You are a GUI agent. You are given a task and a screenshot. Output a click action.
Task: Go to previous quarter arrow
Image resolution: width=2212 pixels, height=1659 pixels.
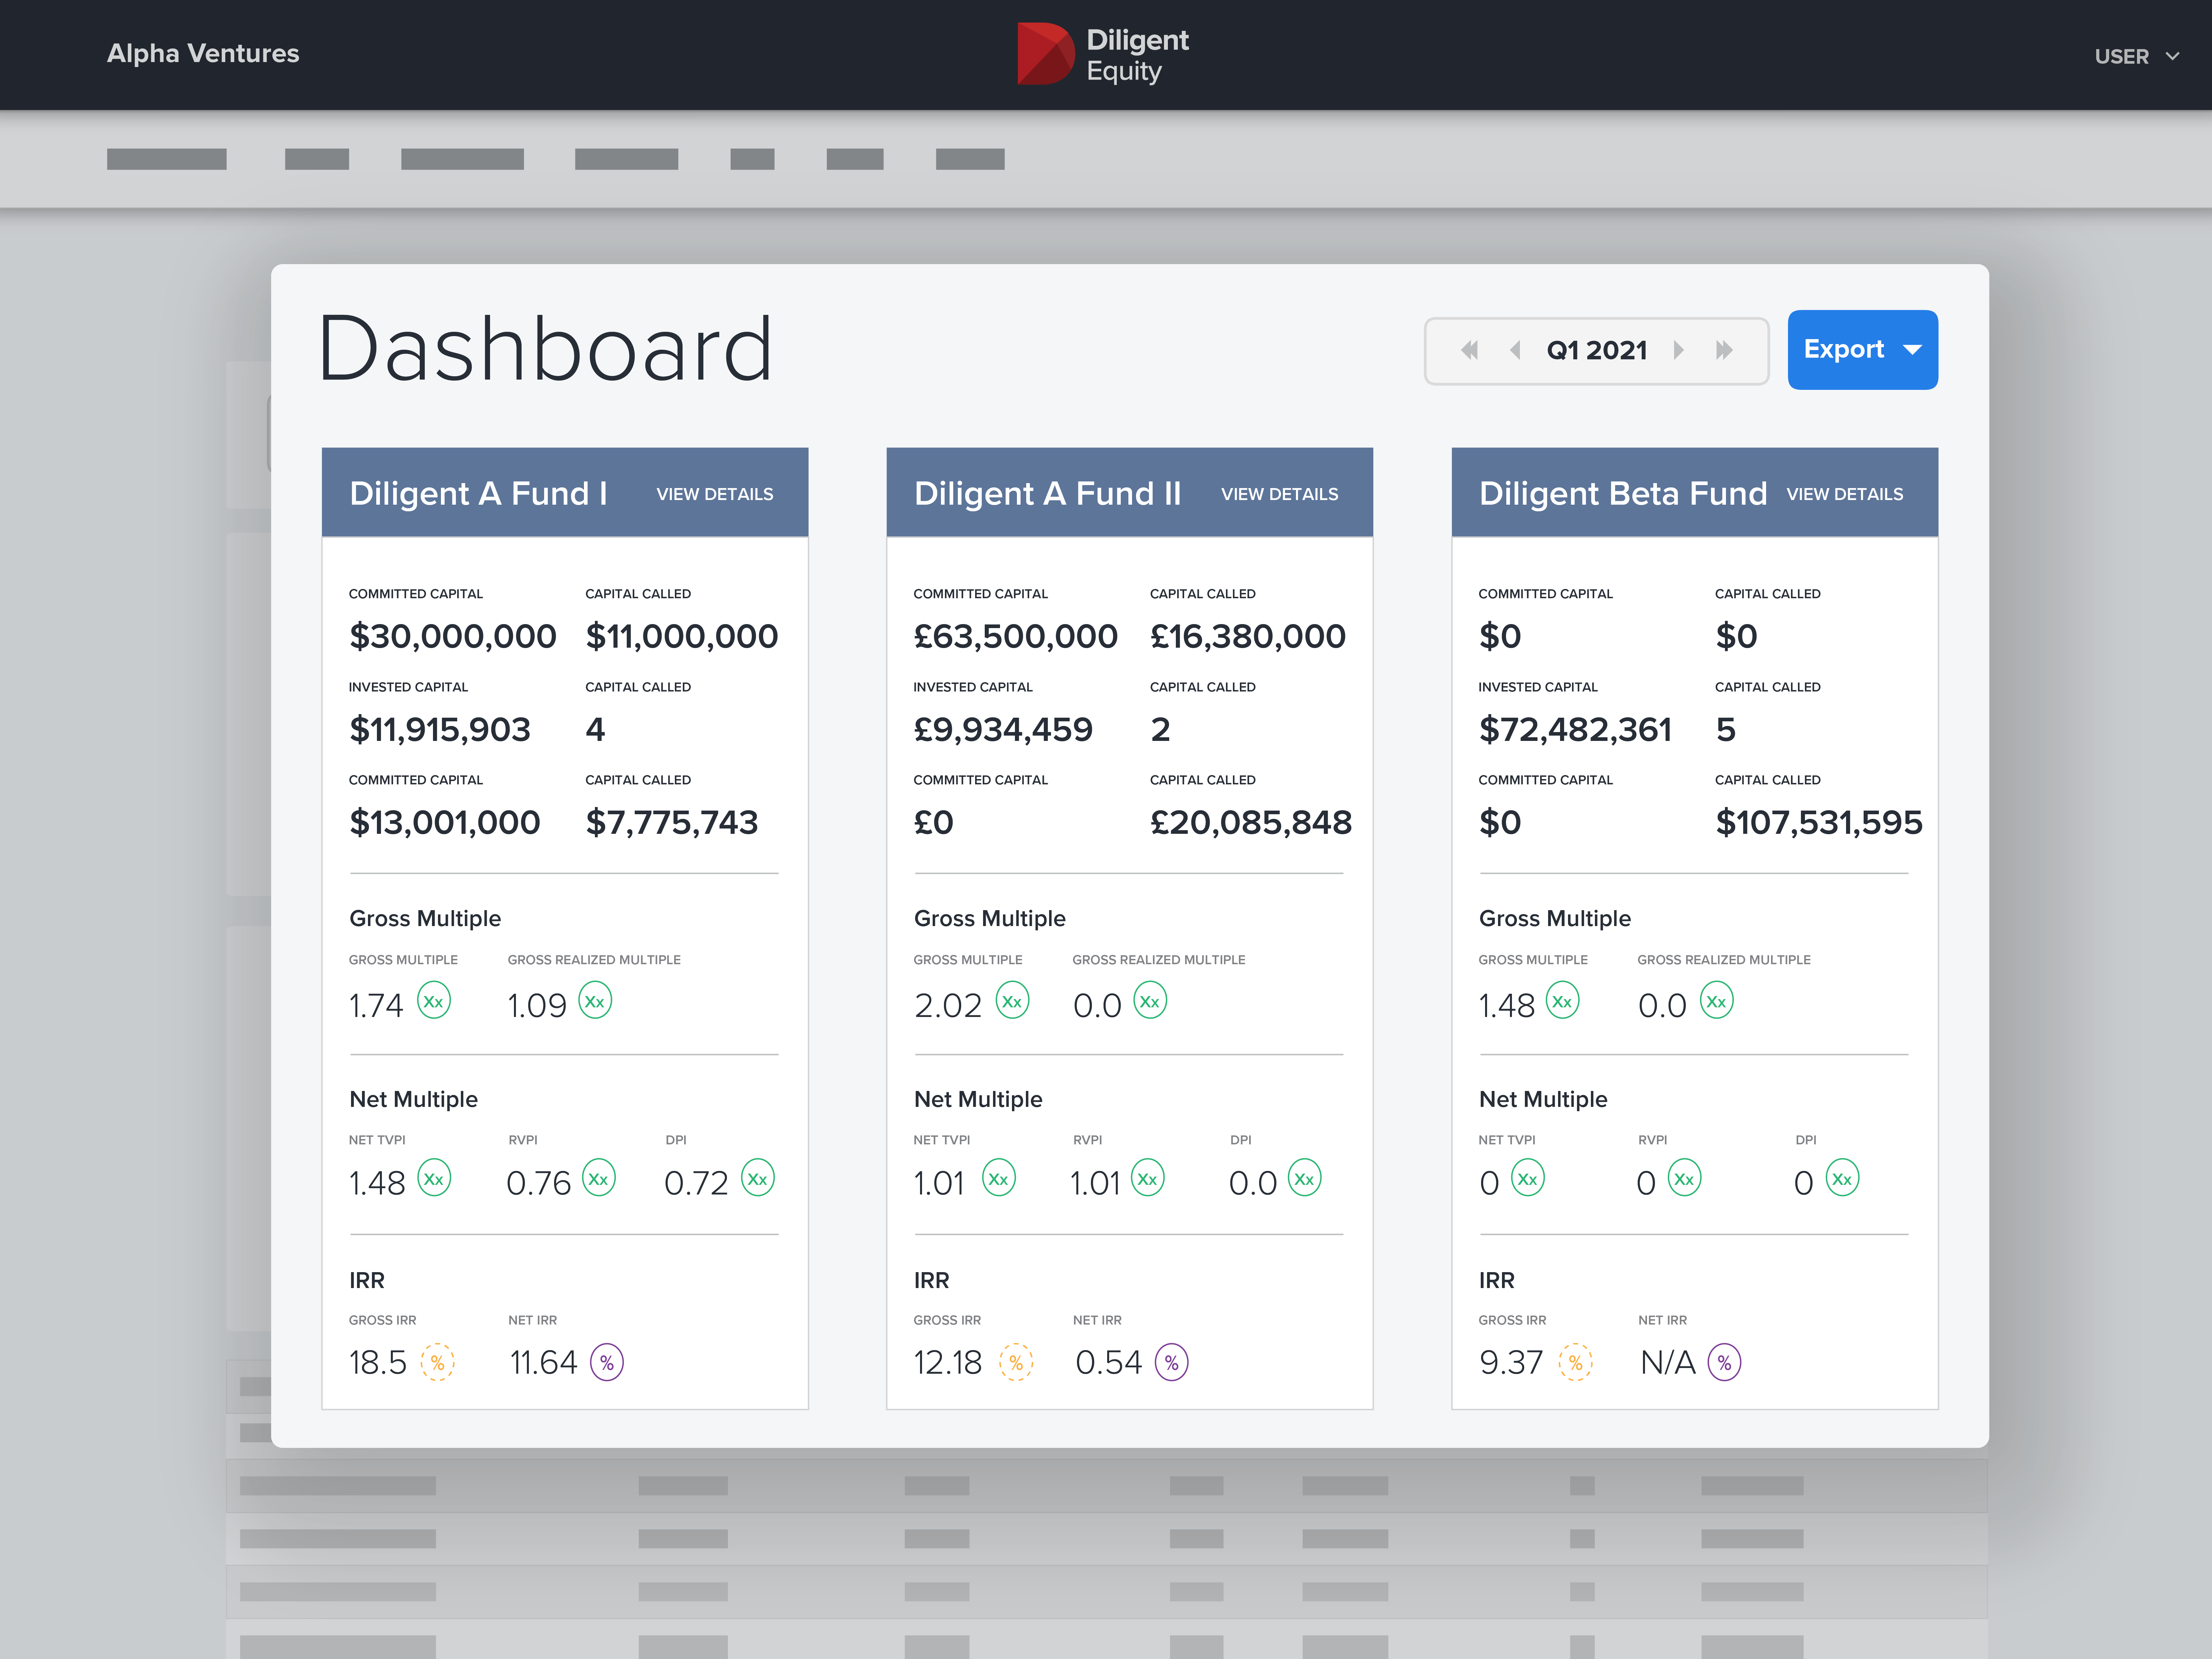[x=1515, y=350]
